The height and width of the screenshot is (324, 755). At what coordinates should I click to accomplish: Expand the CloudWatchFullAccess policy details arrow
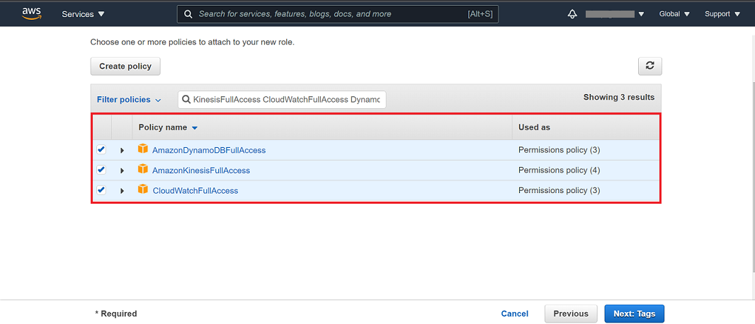tap(122, 191)
